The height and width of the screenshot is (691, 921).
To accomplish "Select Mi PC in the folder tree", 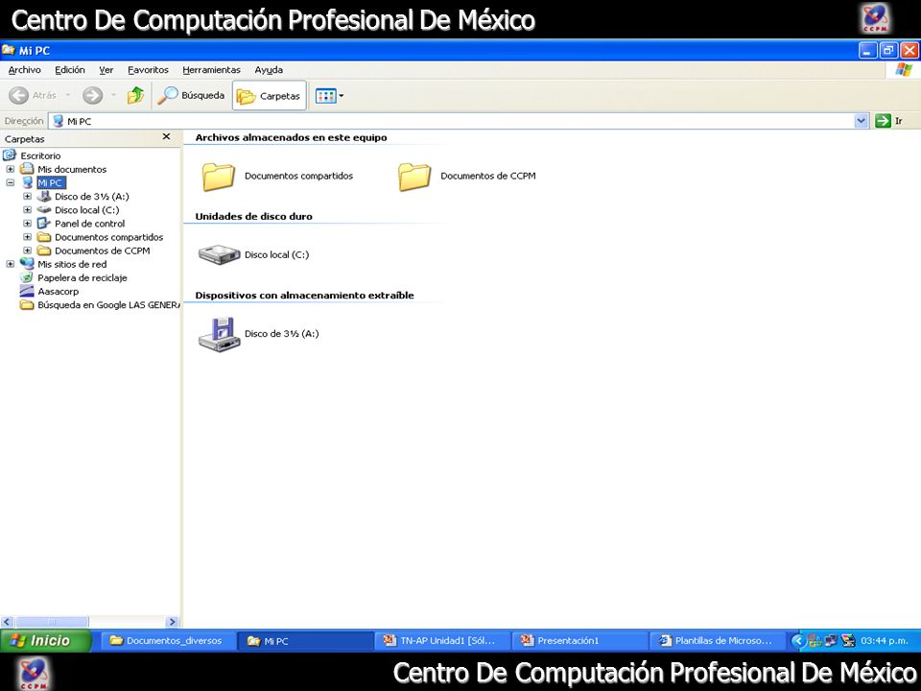I will tap(50, 182).
